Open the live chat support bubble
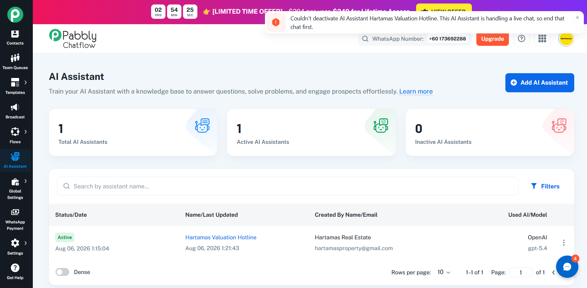 567,267
